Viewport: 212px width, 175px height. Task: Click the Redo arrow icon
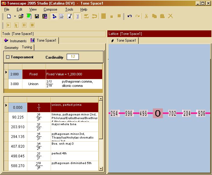[x=137, y=16]
